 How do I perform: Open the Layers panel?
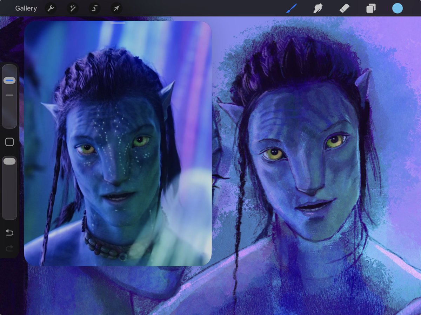tap(371, 8)
